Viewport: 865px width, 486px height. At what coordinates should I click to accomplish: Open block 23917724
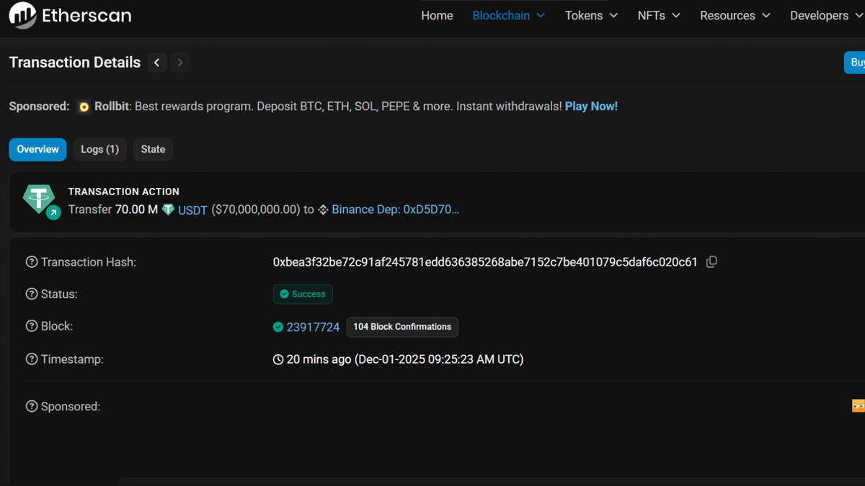coord(313,327)
